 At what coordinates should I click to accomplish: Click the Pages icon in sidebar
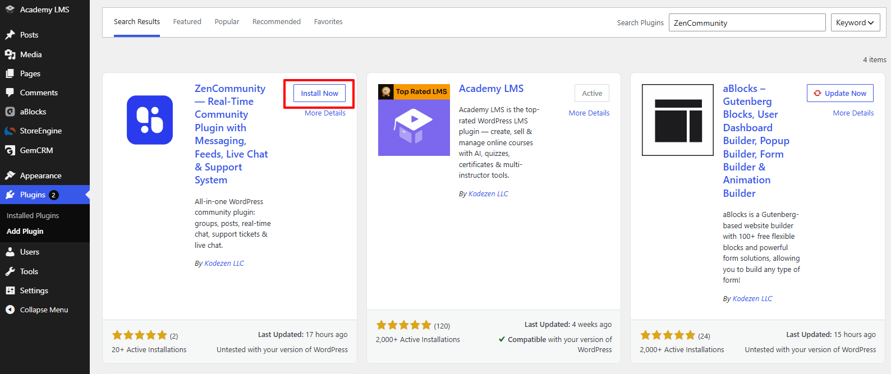(x=10, y=73)
